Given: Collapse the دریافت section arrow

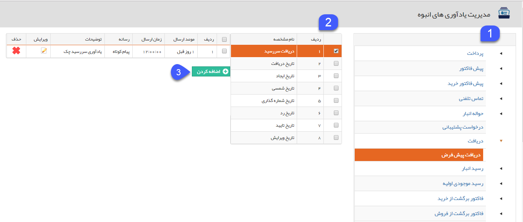Looking at the screenshot, I should [x=501, y=141].
